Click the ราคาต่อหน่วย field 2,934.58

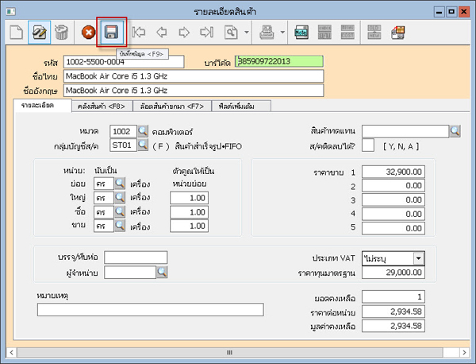click(x=393, y=312)
